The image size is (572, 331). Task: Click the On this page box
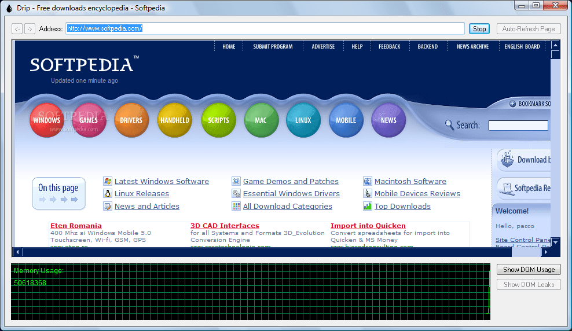58,193
